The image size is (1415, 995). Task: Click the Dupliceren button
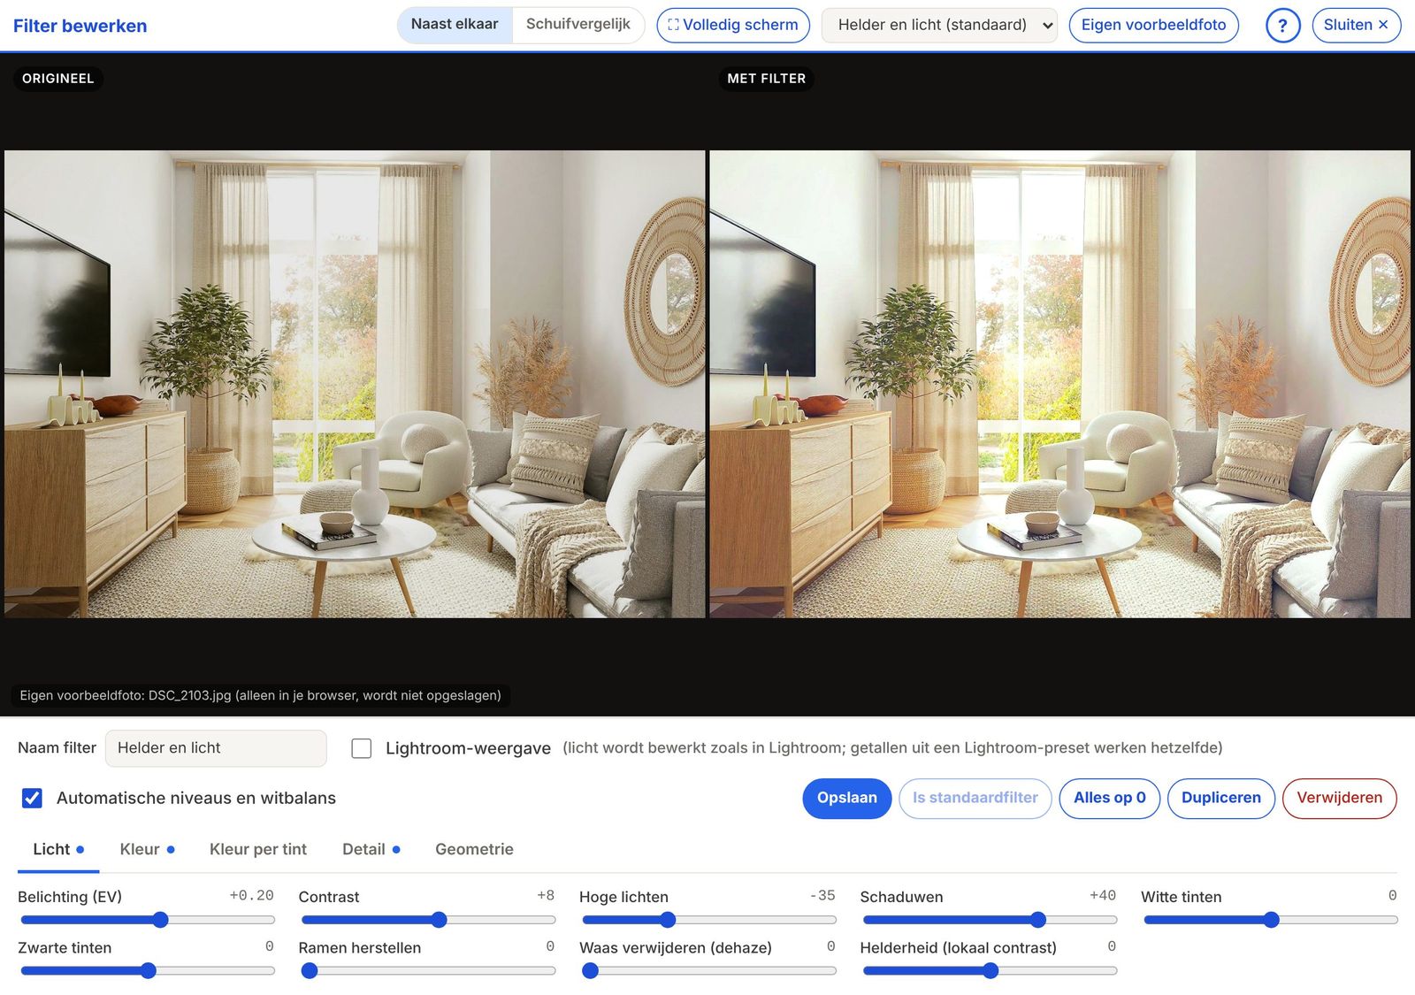click(1221, 799)
